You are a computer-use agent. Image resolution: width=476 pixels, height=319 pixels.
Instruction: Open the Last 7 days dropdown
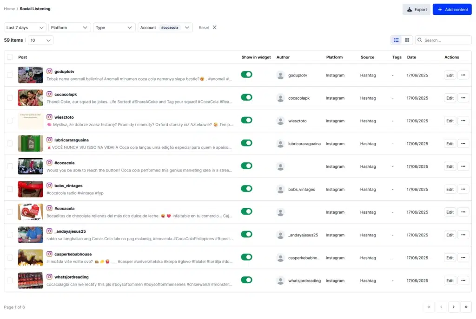tap(25, 27)
